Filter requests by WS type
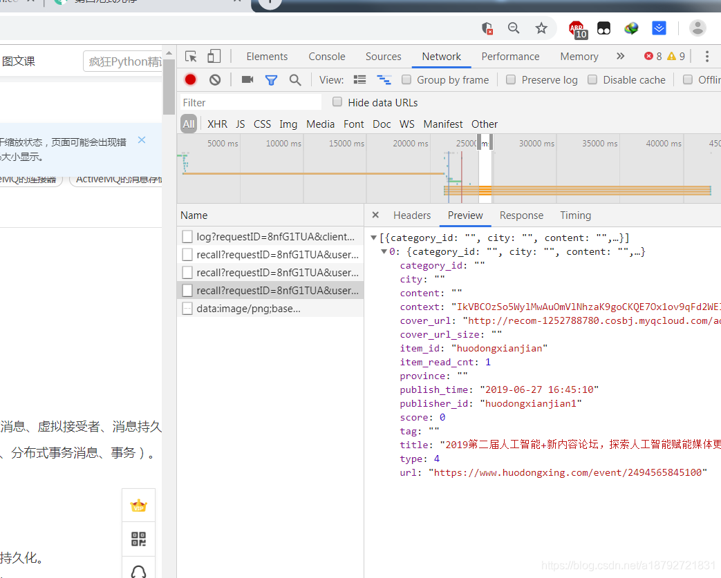This screenshot has height=578, width=721. [x=406, y=124]
